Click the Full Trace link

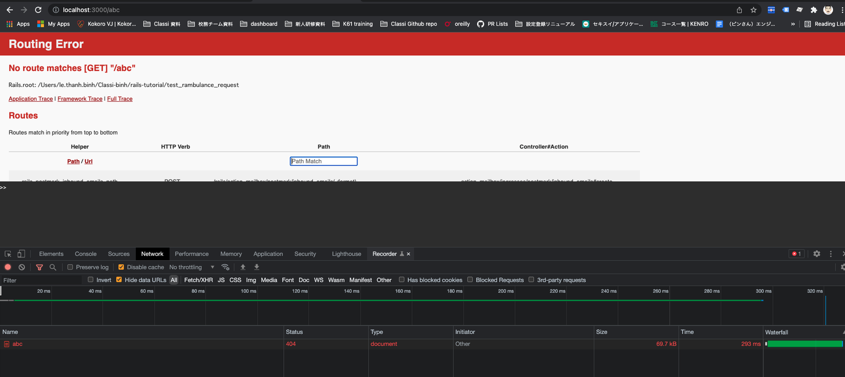(x=119, y=99)
